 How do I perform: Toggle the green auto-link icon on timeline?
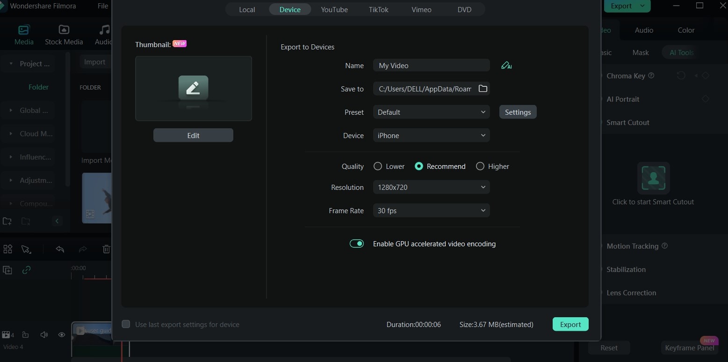27,270
